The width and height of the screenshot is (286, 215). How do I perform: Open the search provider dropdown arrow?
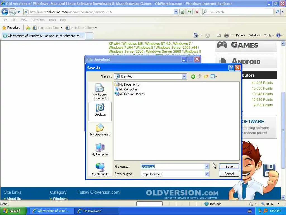282,12
